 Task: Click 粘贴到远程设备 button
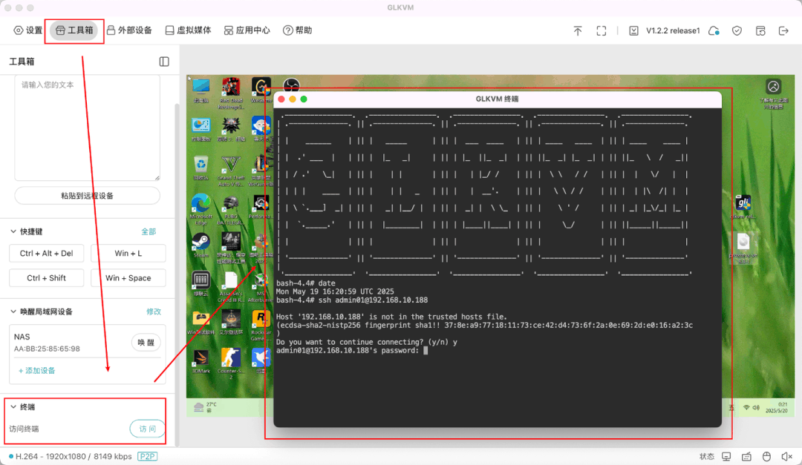tap(87, 196)
